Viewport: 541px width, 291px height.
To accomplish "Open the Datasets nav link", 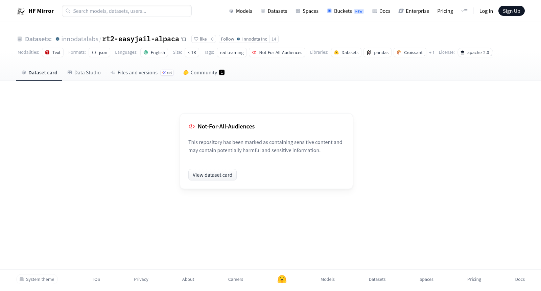I will [x=274, y=11].
